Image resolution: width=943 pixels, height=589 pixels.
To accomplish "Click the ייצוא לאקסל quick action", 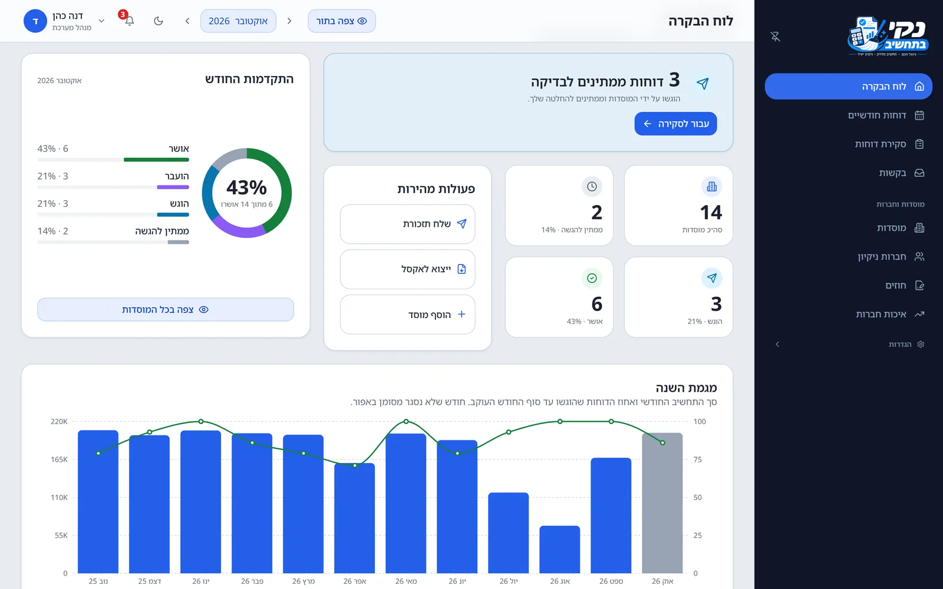I will tap(407, 269).
